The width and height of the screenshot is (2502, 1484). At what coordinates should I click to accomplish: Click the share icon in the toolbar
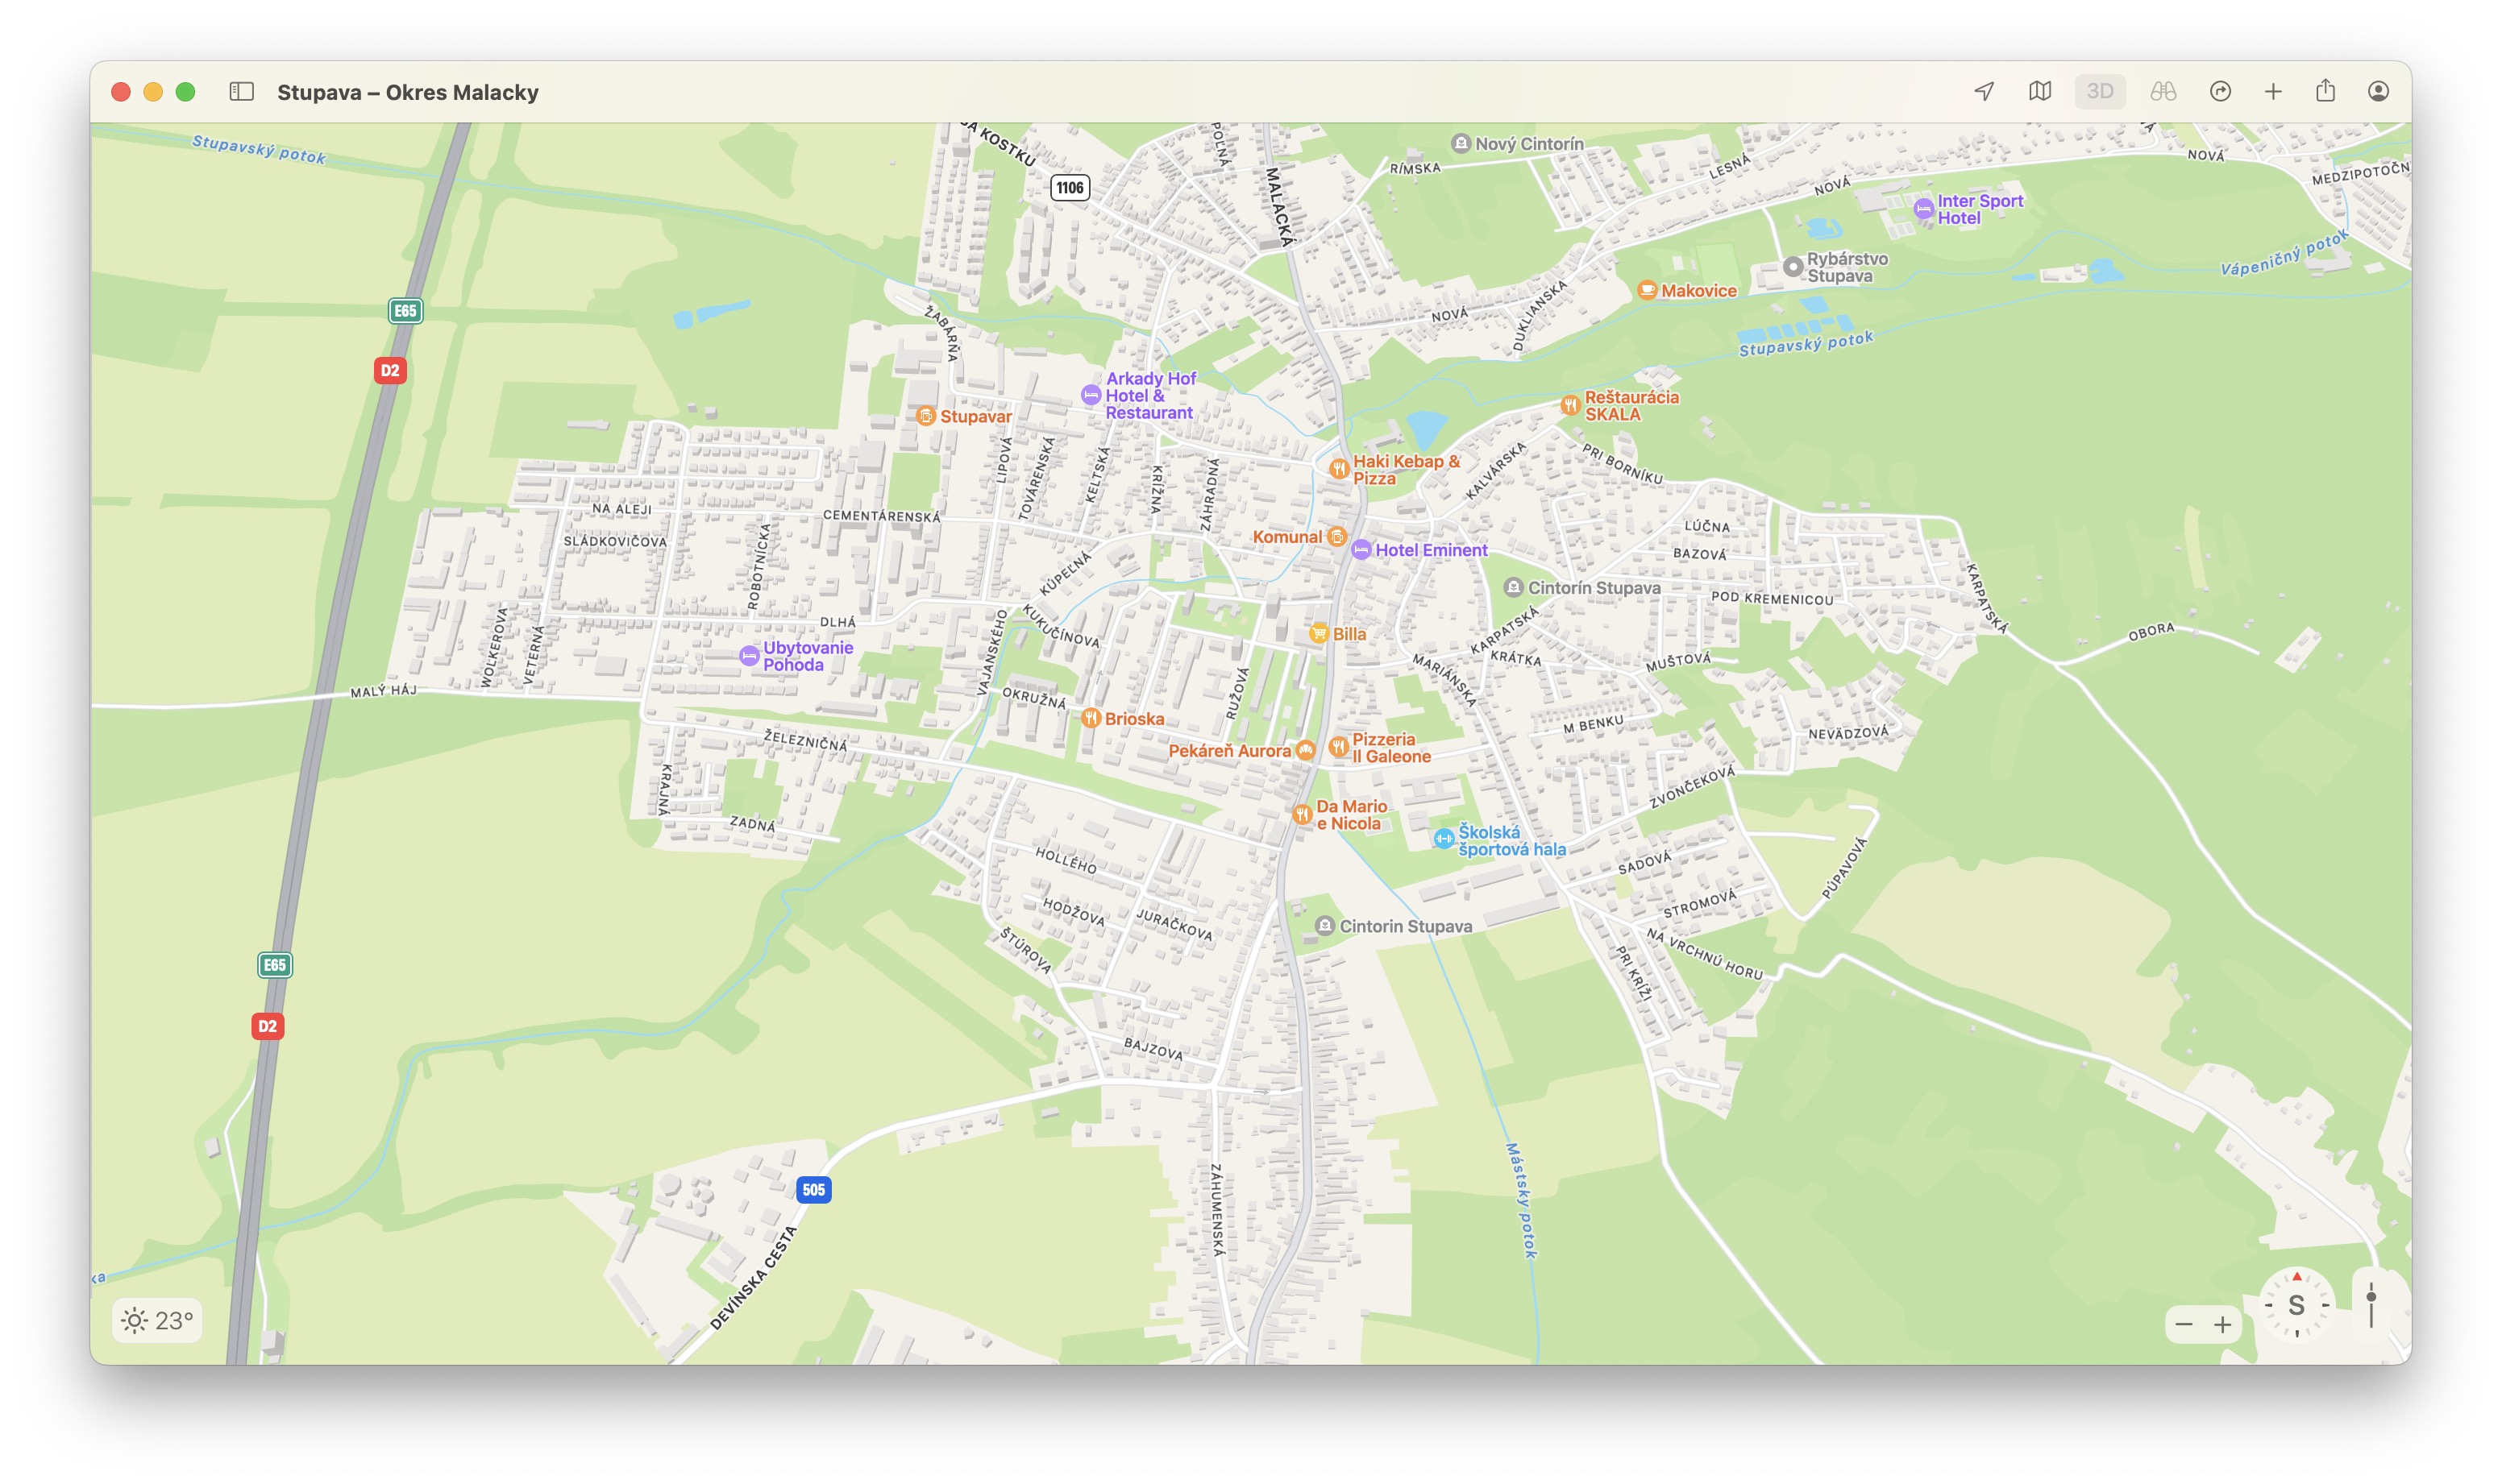coord(2325,91)
